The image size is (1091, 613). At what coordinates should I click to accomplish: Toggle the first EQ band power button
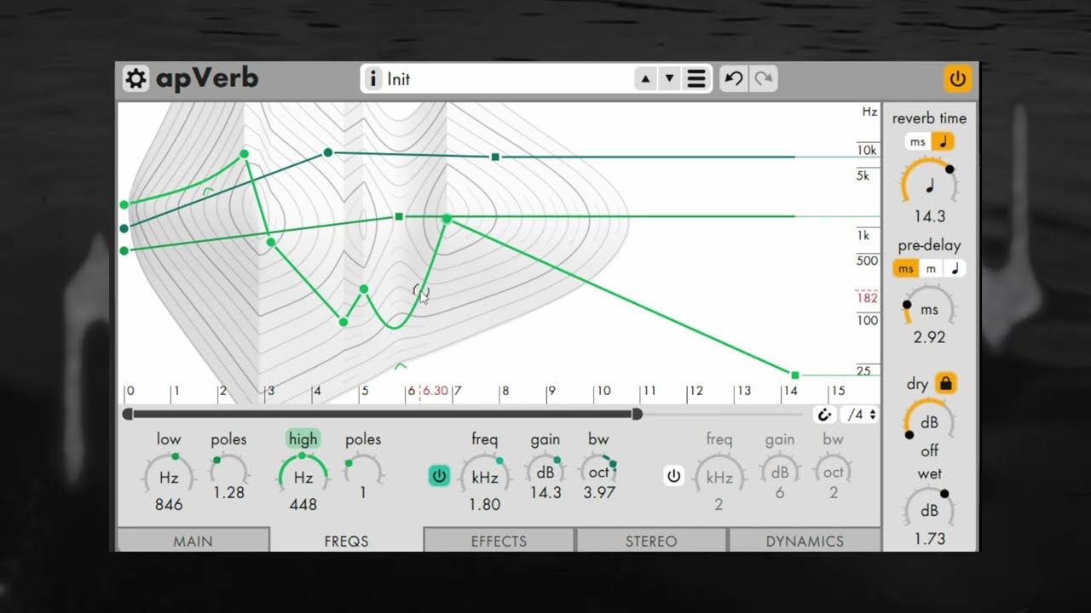(x=439, y=476)
